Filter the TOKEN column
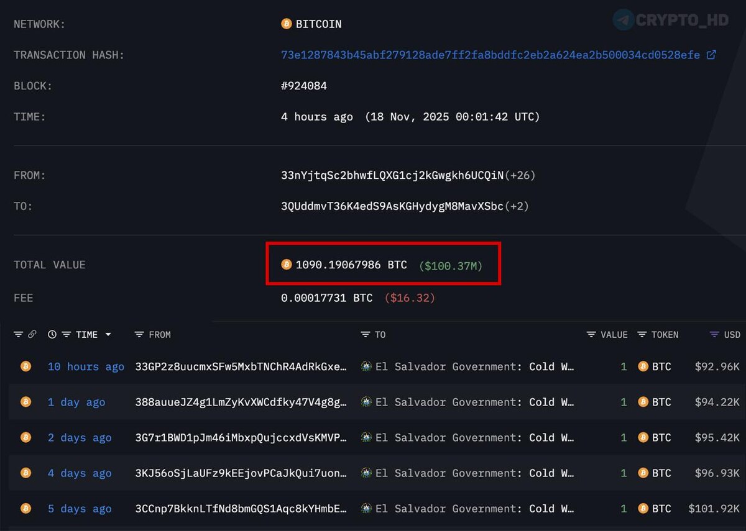This screenshot has width=746, height=531. coord(642,334)
